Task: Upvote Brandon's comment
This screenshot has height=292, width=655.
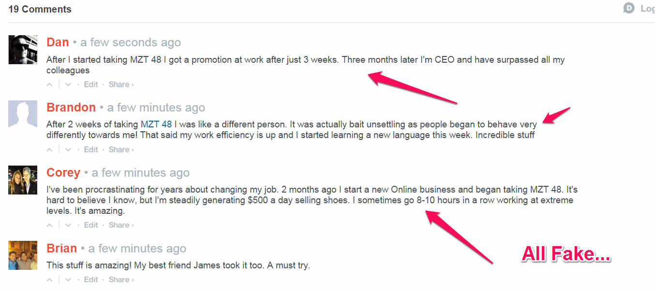Action: [49, 150]
